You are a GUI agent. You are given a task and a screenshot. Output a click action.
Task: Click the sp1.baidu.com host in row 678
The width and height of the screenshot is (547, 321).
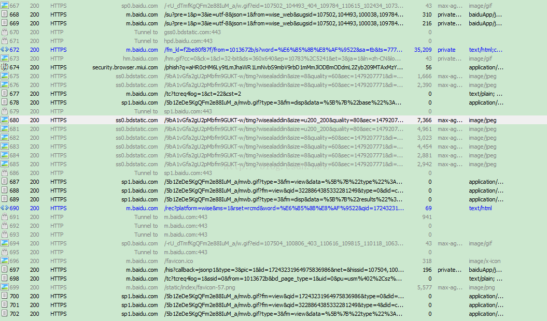click(x=139, y=103)
